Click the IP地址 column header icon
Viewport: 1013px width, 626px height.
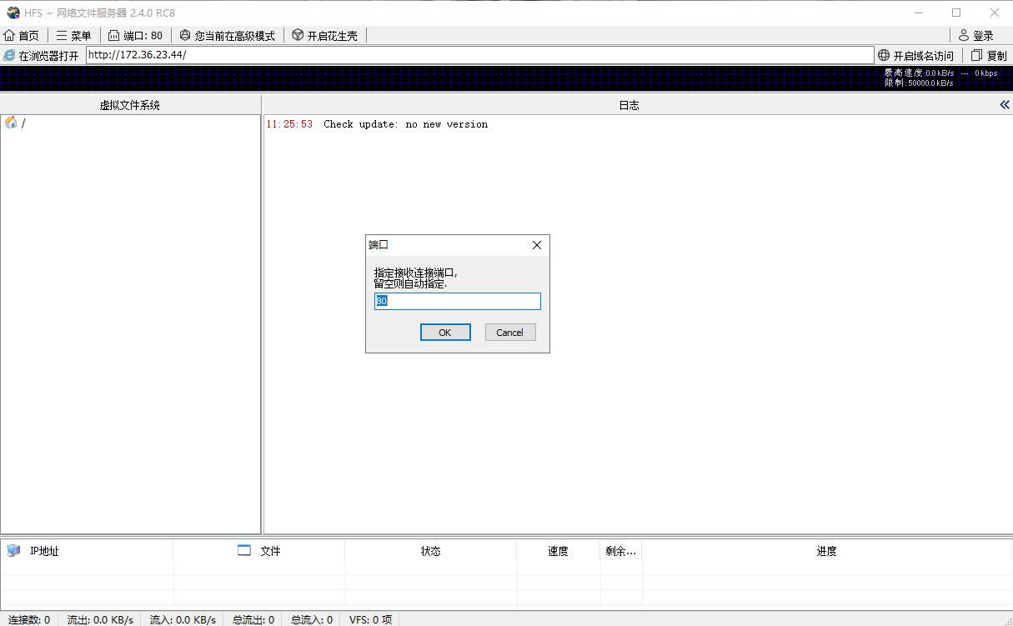pyautogui.click(x=13, y=551)
